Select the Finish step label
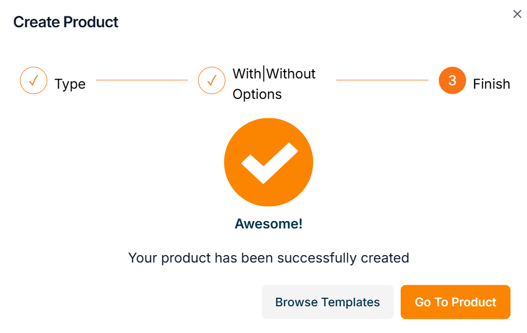 point(491,84)
